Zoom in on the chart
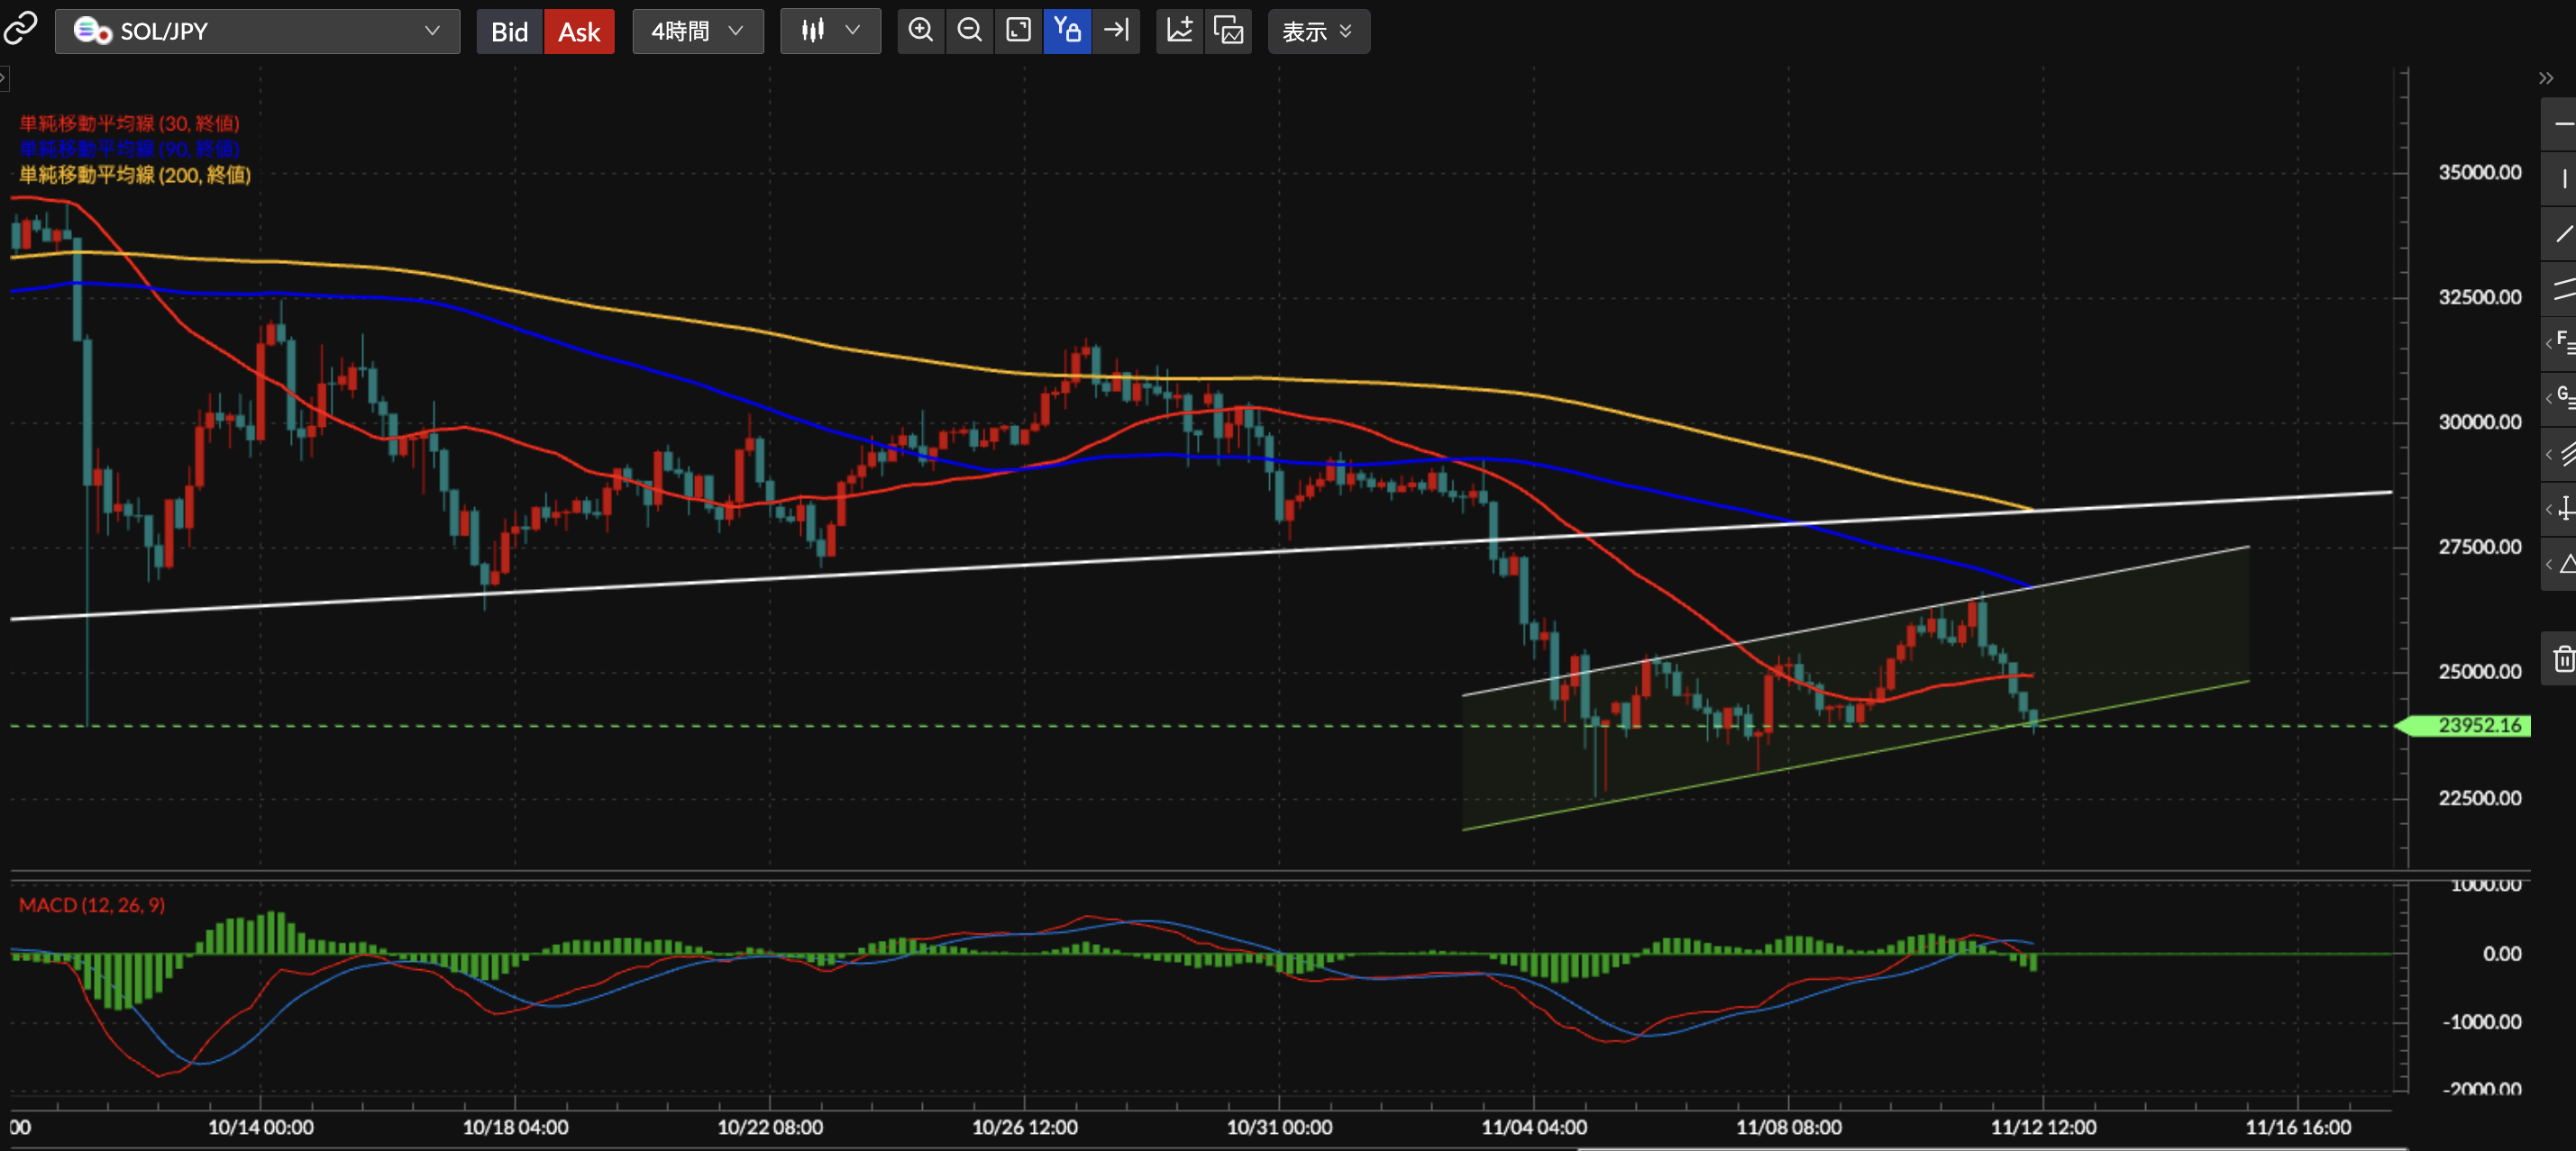This screenshot has width=2576, height=1151. [920, 31]
